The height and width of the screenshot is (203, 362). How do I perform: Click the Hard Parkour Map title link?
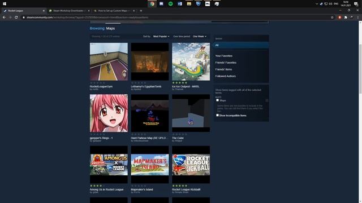[149, 138]
